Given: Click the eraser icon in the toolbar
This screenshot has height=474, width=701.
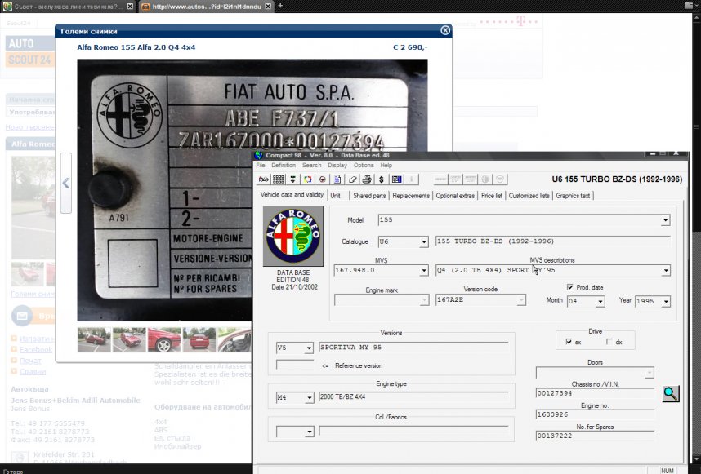Looking at the screenshot, I should (x=352, y=179).
